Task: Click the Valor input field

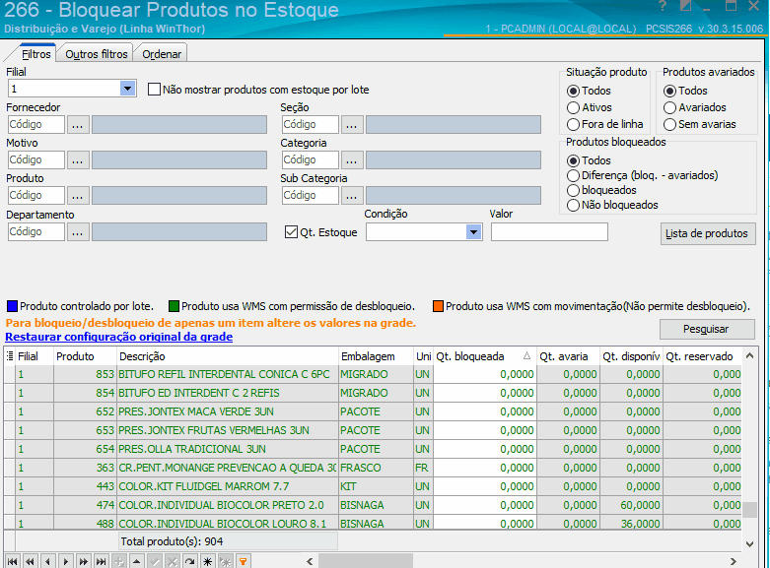Action: (549, 232)
